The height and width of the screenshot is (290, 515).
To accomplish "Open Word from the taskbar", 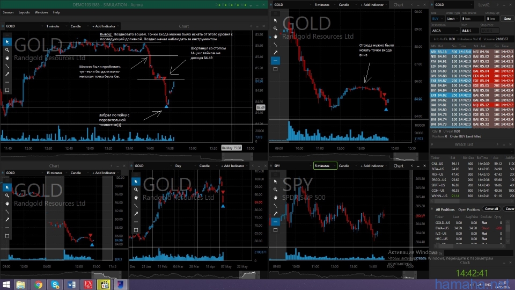I will (x=71, y=285).
